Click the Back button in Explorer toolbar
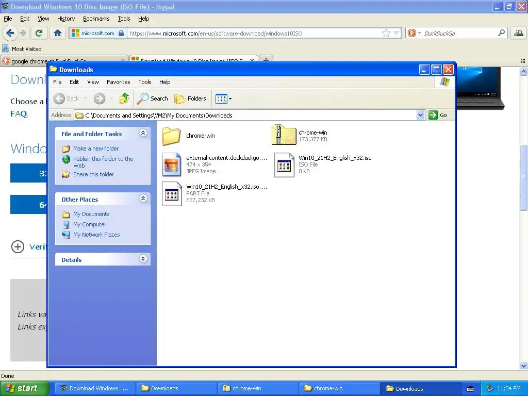Viewport: 528px width, 396px height. coord(67,98)
